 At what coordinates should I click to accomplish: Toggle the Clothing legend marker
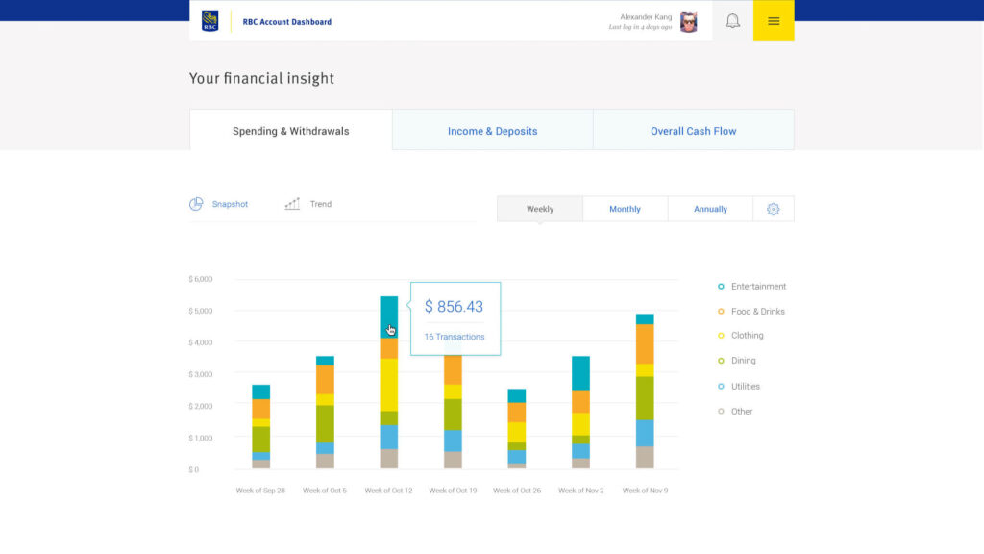point(721,336)
